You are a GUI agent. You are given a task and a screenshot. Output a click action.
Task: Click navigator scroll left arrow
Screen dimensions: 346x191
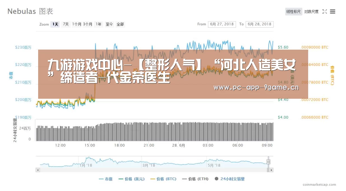pos(38,170)
